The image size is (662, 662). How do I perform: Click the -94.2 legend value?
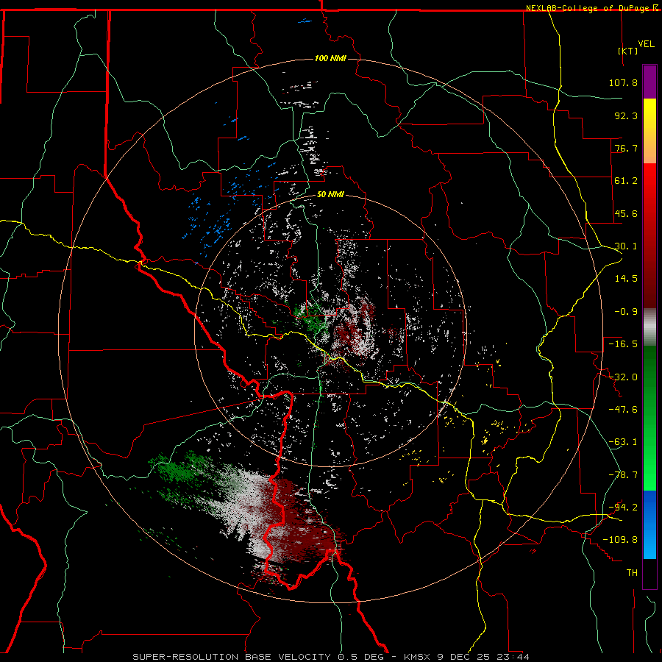(x=623, y=508)
